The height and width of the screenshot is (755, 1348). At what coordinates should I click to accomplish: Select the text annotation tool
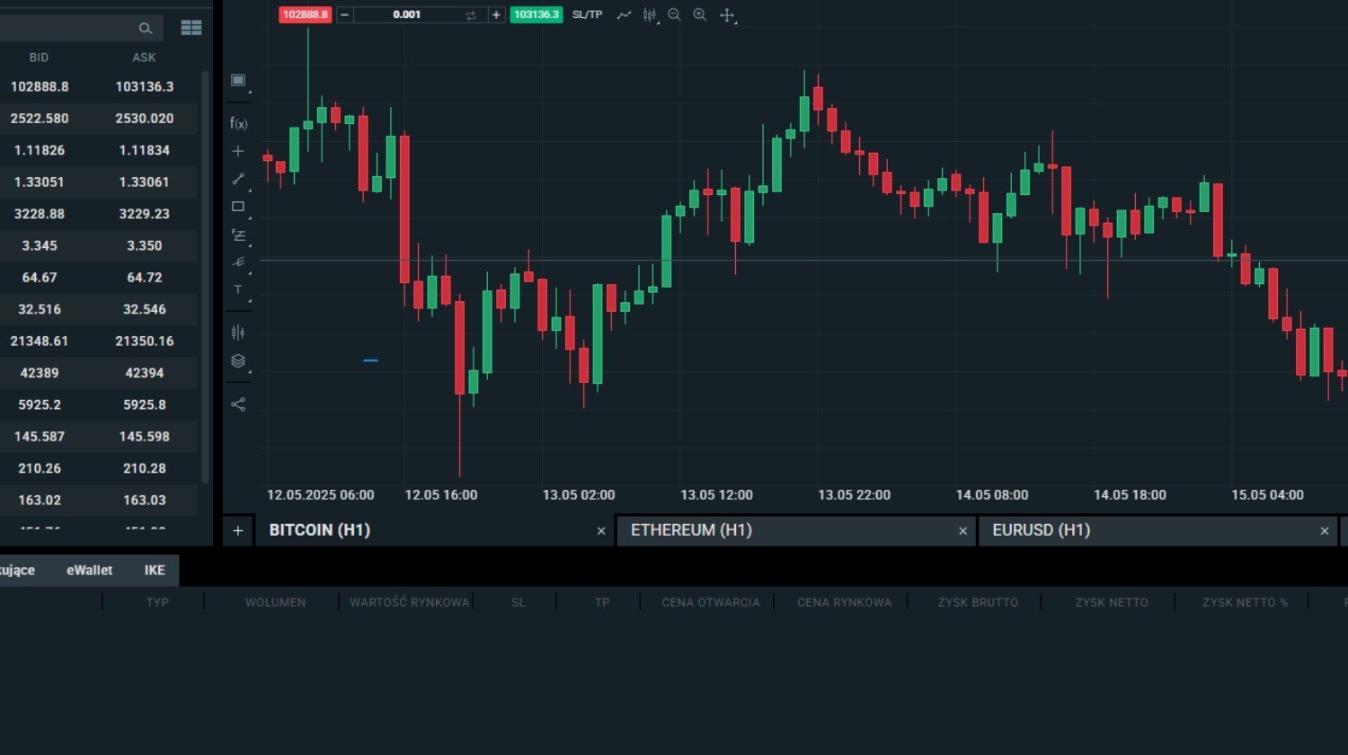(238, 289)
